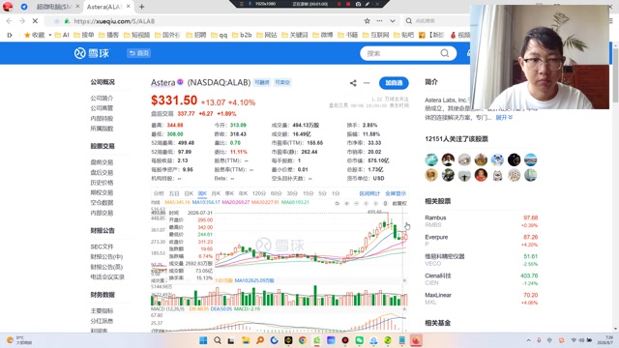Screen dimensions: 619x348
Task: Switch chart to 60分 tab
Action: [276, 193]
